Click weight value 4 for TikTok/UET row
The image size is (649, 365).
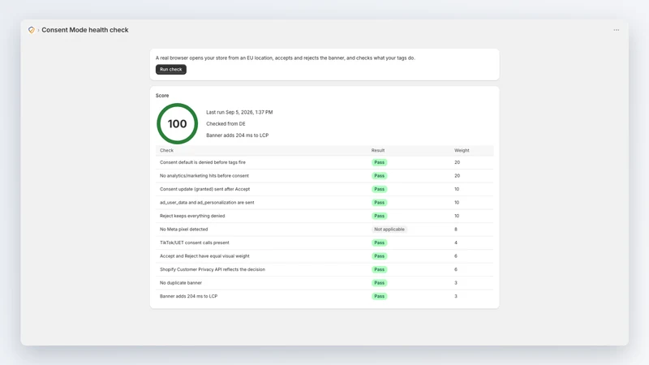[456, 243]
